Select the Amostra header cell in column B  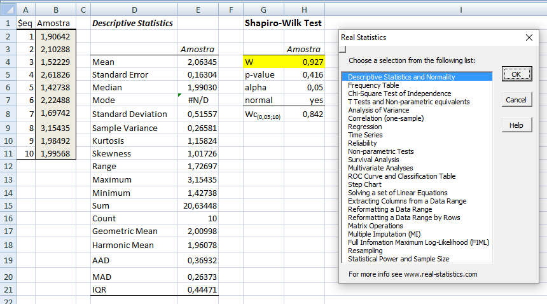pyautogui.click(x=56, y=24)
